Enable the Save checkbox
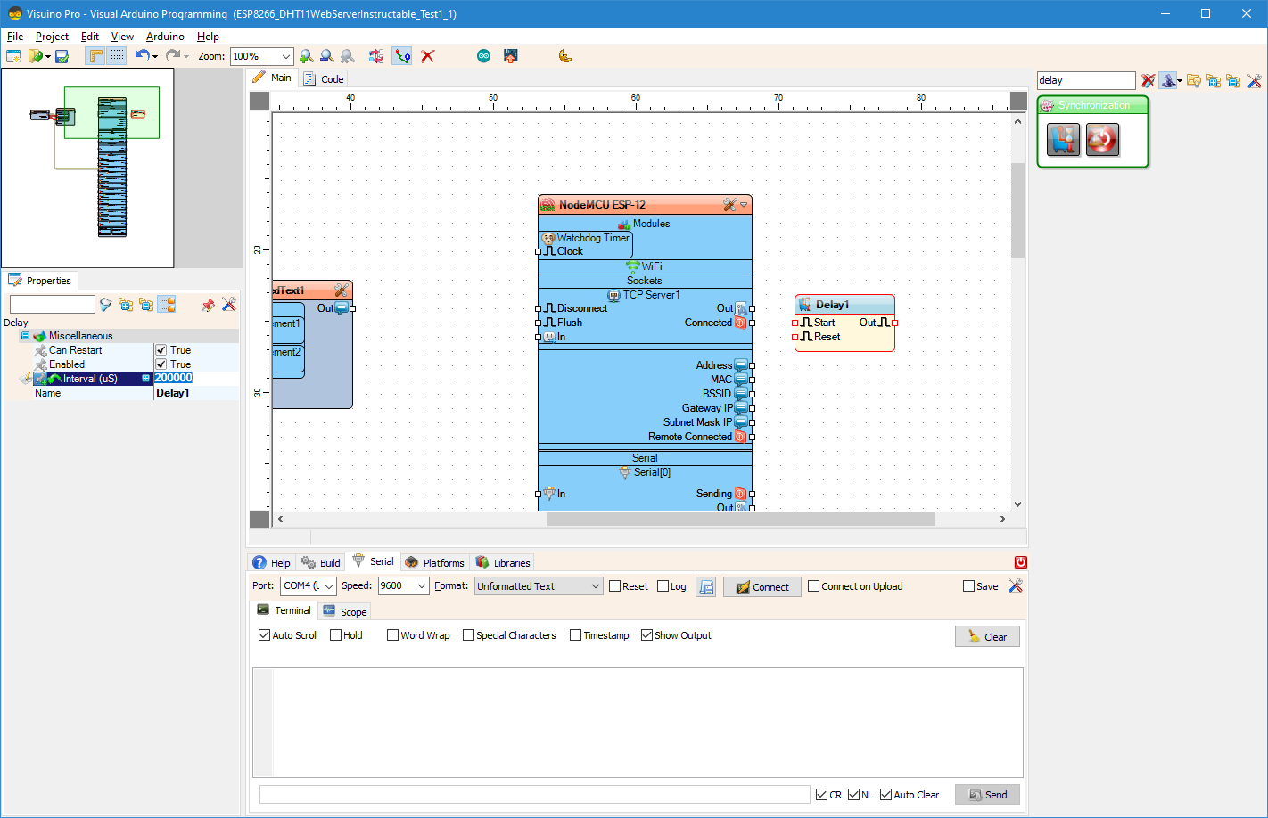The height and width of the screenshot is (818, 1268). (968, 586)
